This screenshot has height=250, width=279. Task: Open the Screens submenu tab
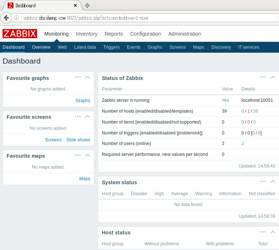click(178, 47)
